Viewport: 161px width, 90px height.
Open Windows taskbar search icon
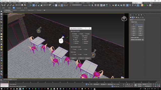5,89
